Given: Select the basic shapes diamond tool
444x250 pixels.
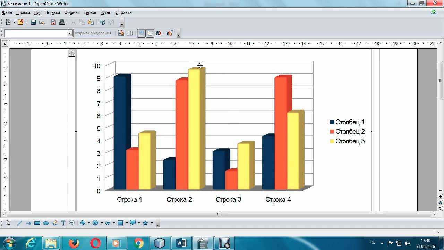Looking at the screenshot, I should [83, 223].
